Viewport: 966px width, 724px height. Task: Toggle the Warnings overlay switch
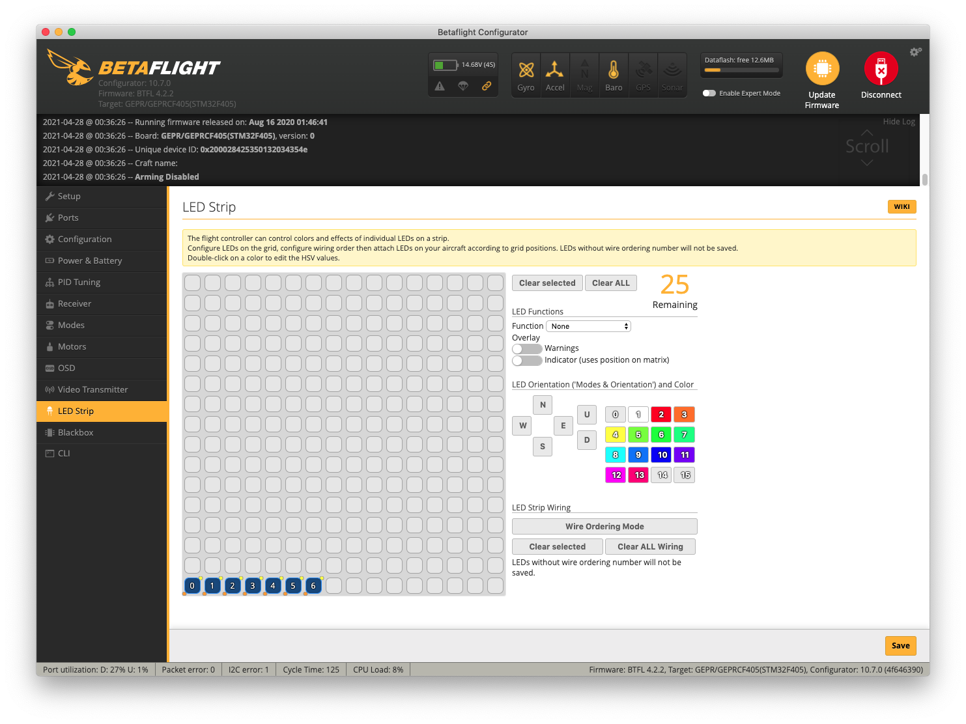point(527,348)
